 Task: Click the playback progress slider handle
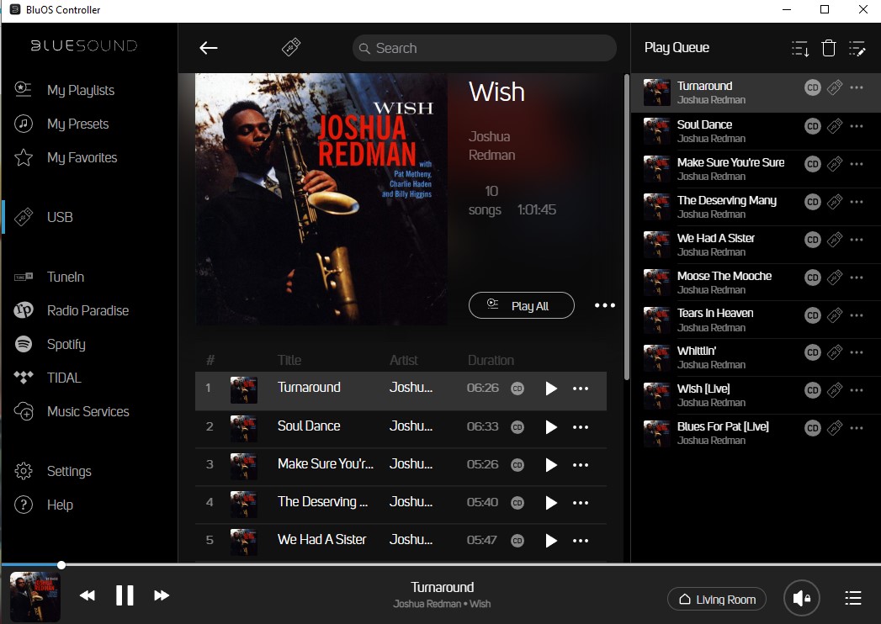click(x=61, y=565)
